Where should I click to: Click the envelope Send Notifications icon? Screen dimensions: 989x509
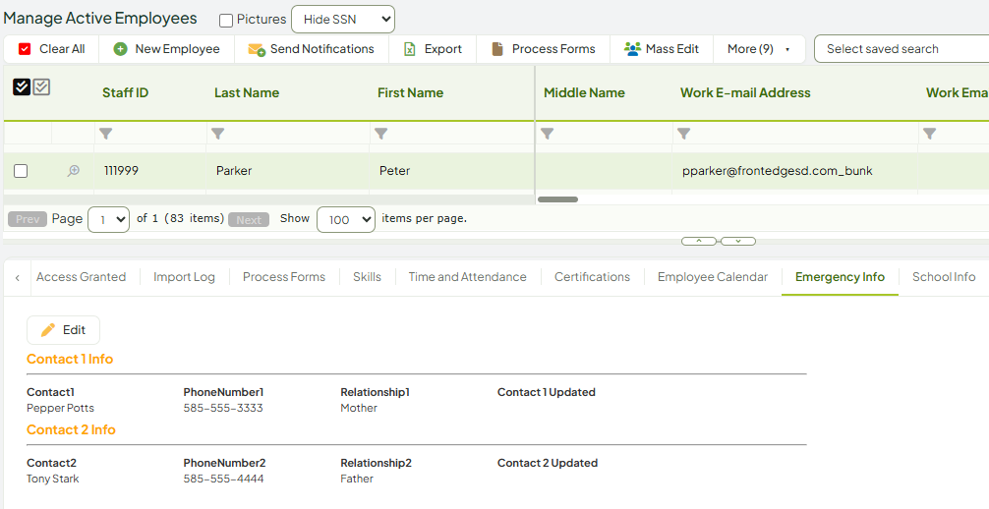click(x=257, y=50)
